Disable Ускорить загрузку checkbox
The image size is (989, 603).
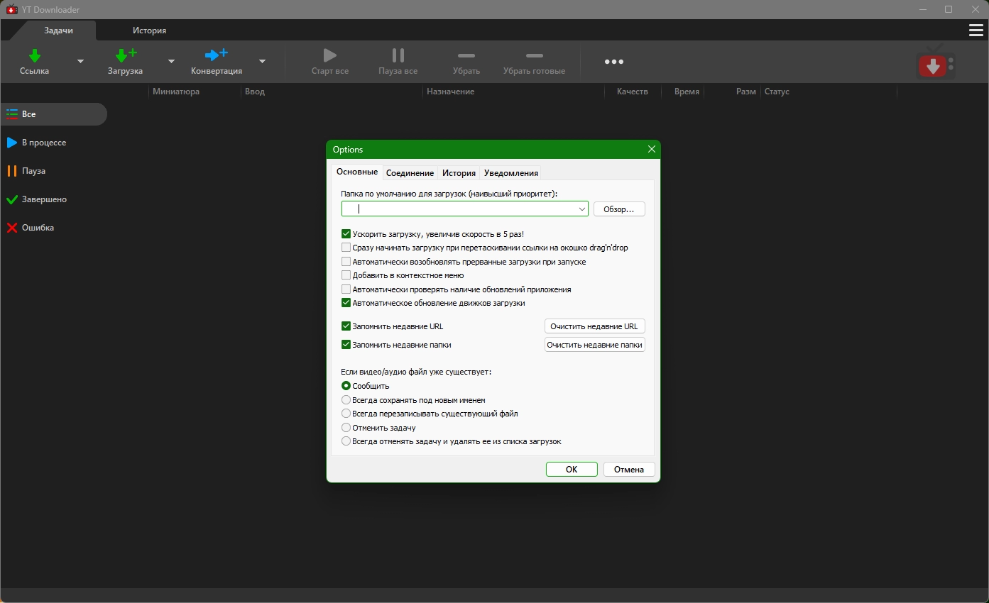(x=346, y=234)
